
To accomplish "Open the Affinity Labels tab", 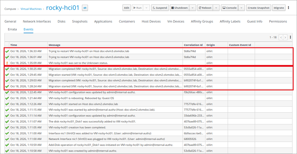I will coord(230,21).
